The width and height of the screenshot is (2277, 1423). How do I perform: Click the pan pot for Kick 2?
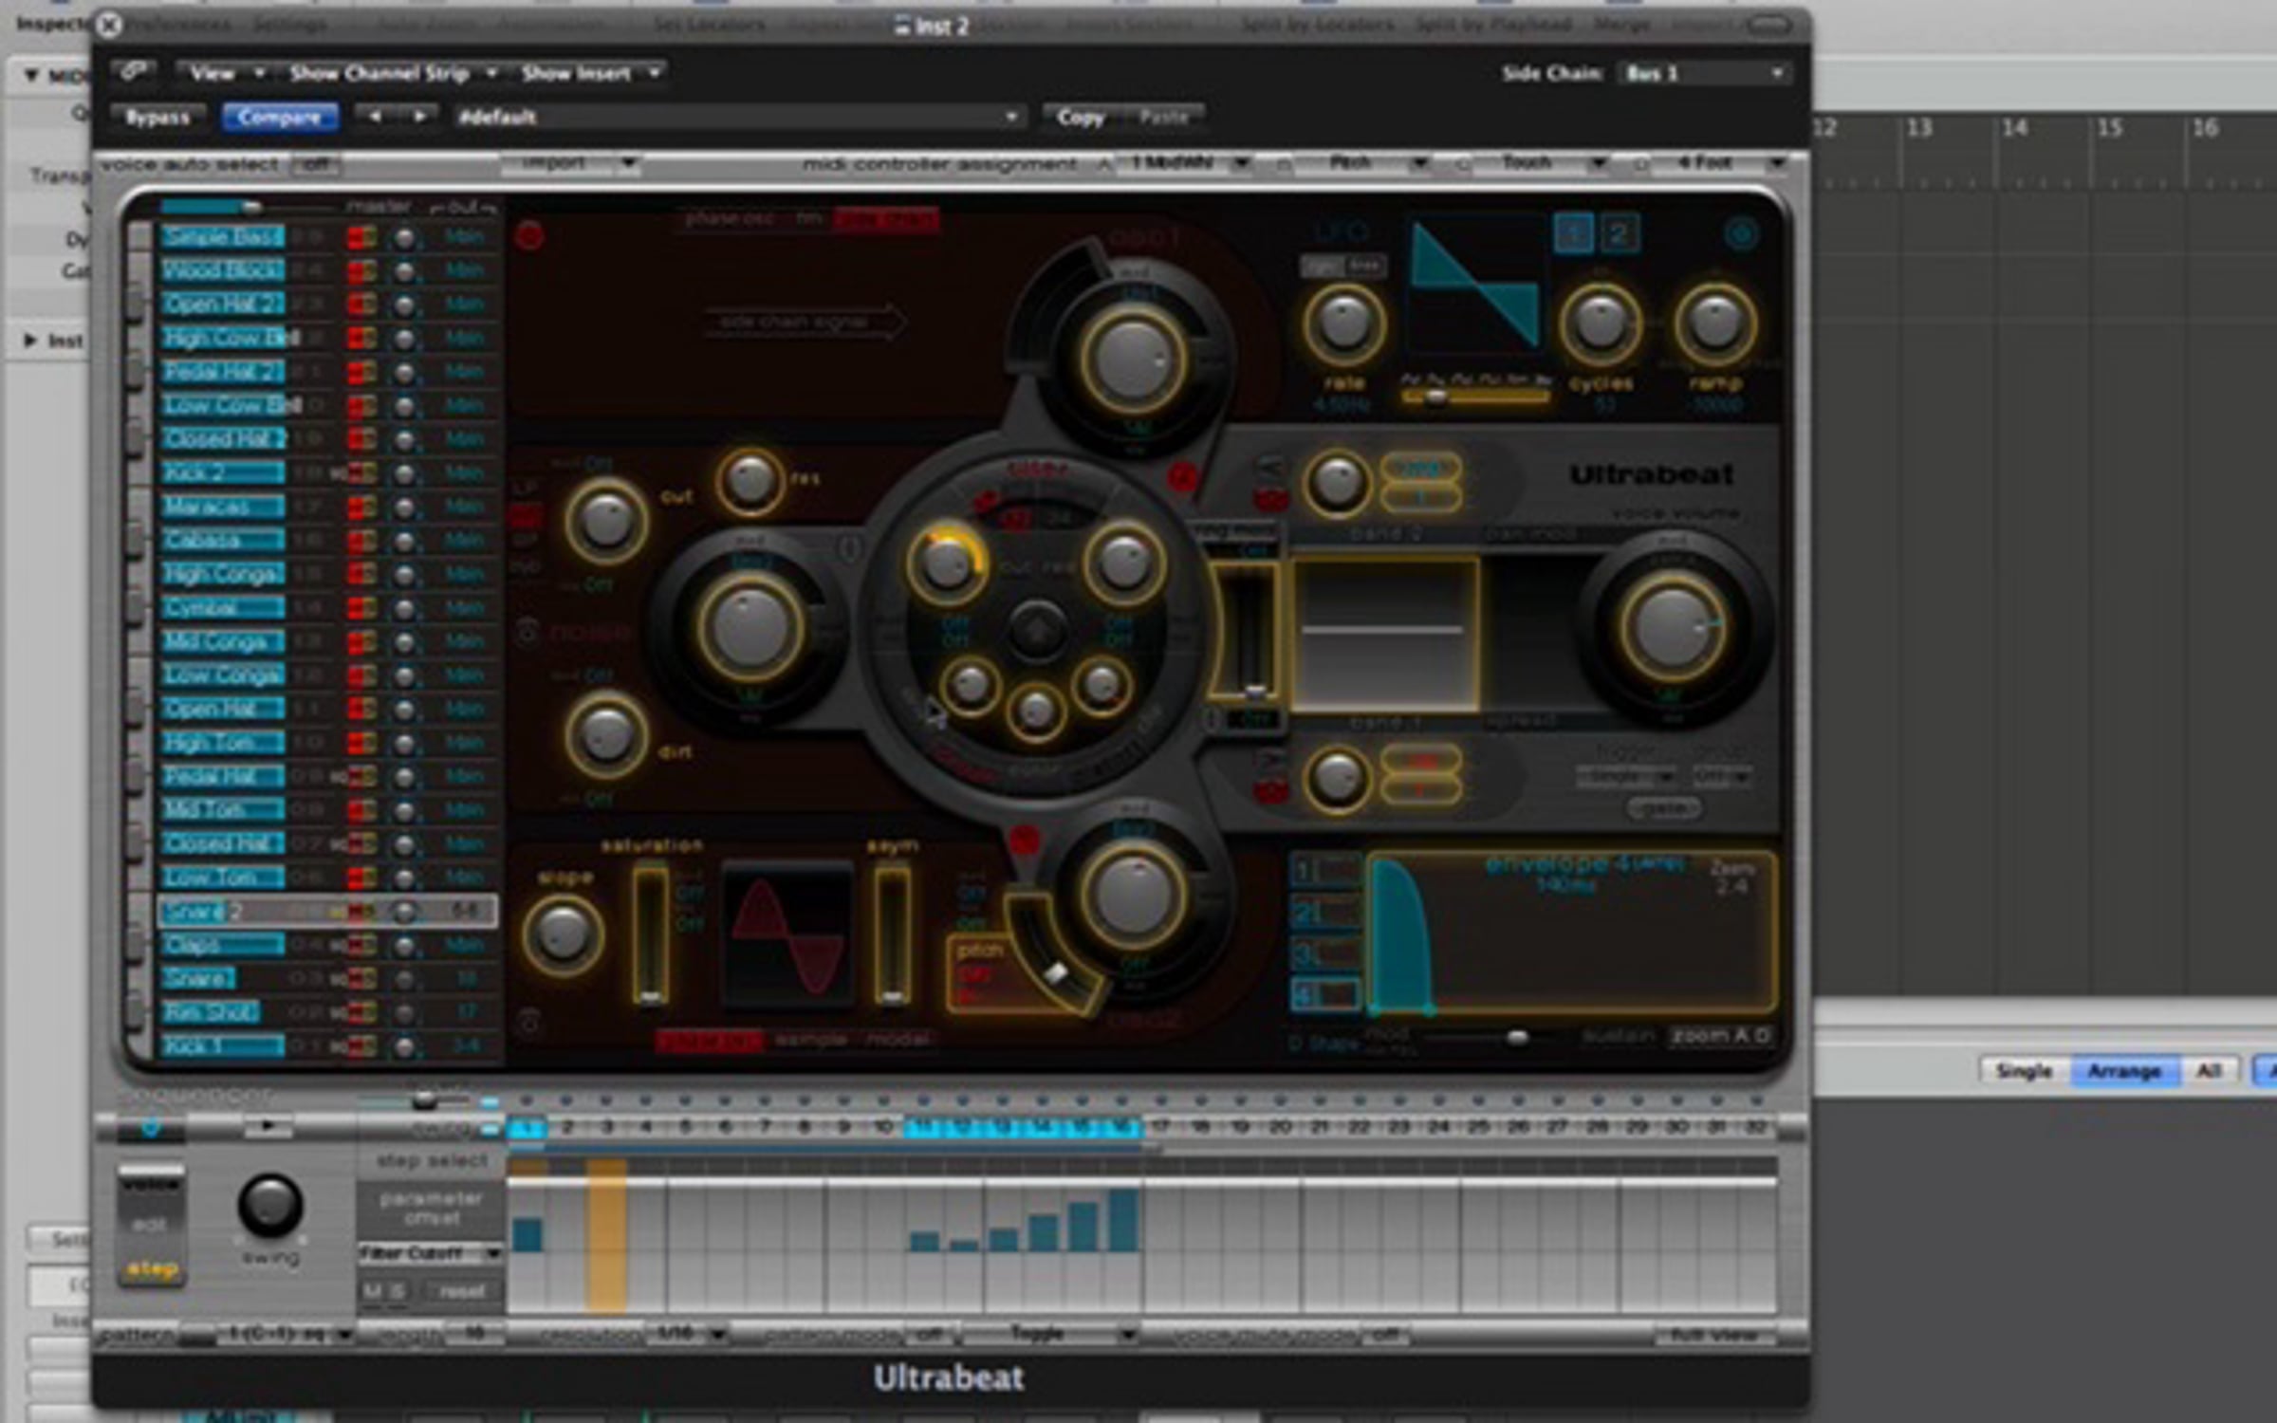click(x=404, y=472)
